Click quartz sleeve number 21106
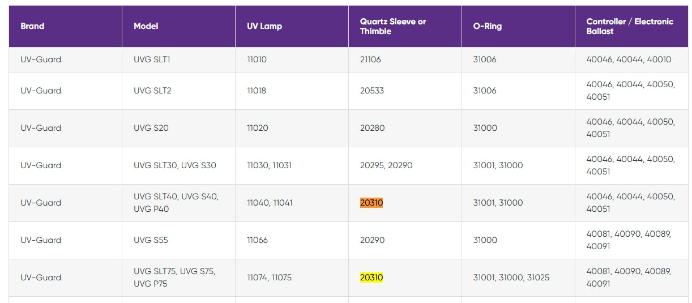Image resolution: width=692 pixels, height=303 pixels. click(370, 59)
